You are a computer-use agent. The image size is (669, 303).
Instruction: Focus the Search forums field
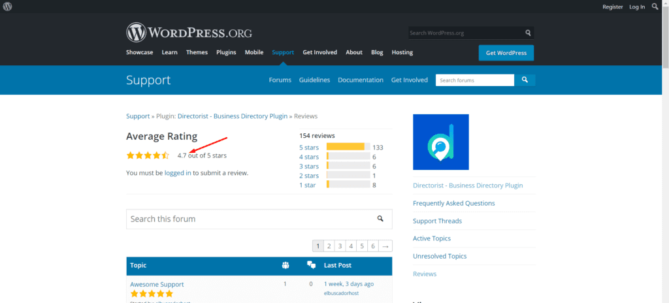coord(475,80)
